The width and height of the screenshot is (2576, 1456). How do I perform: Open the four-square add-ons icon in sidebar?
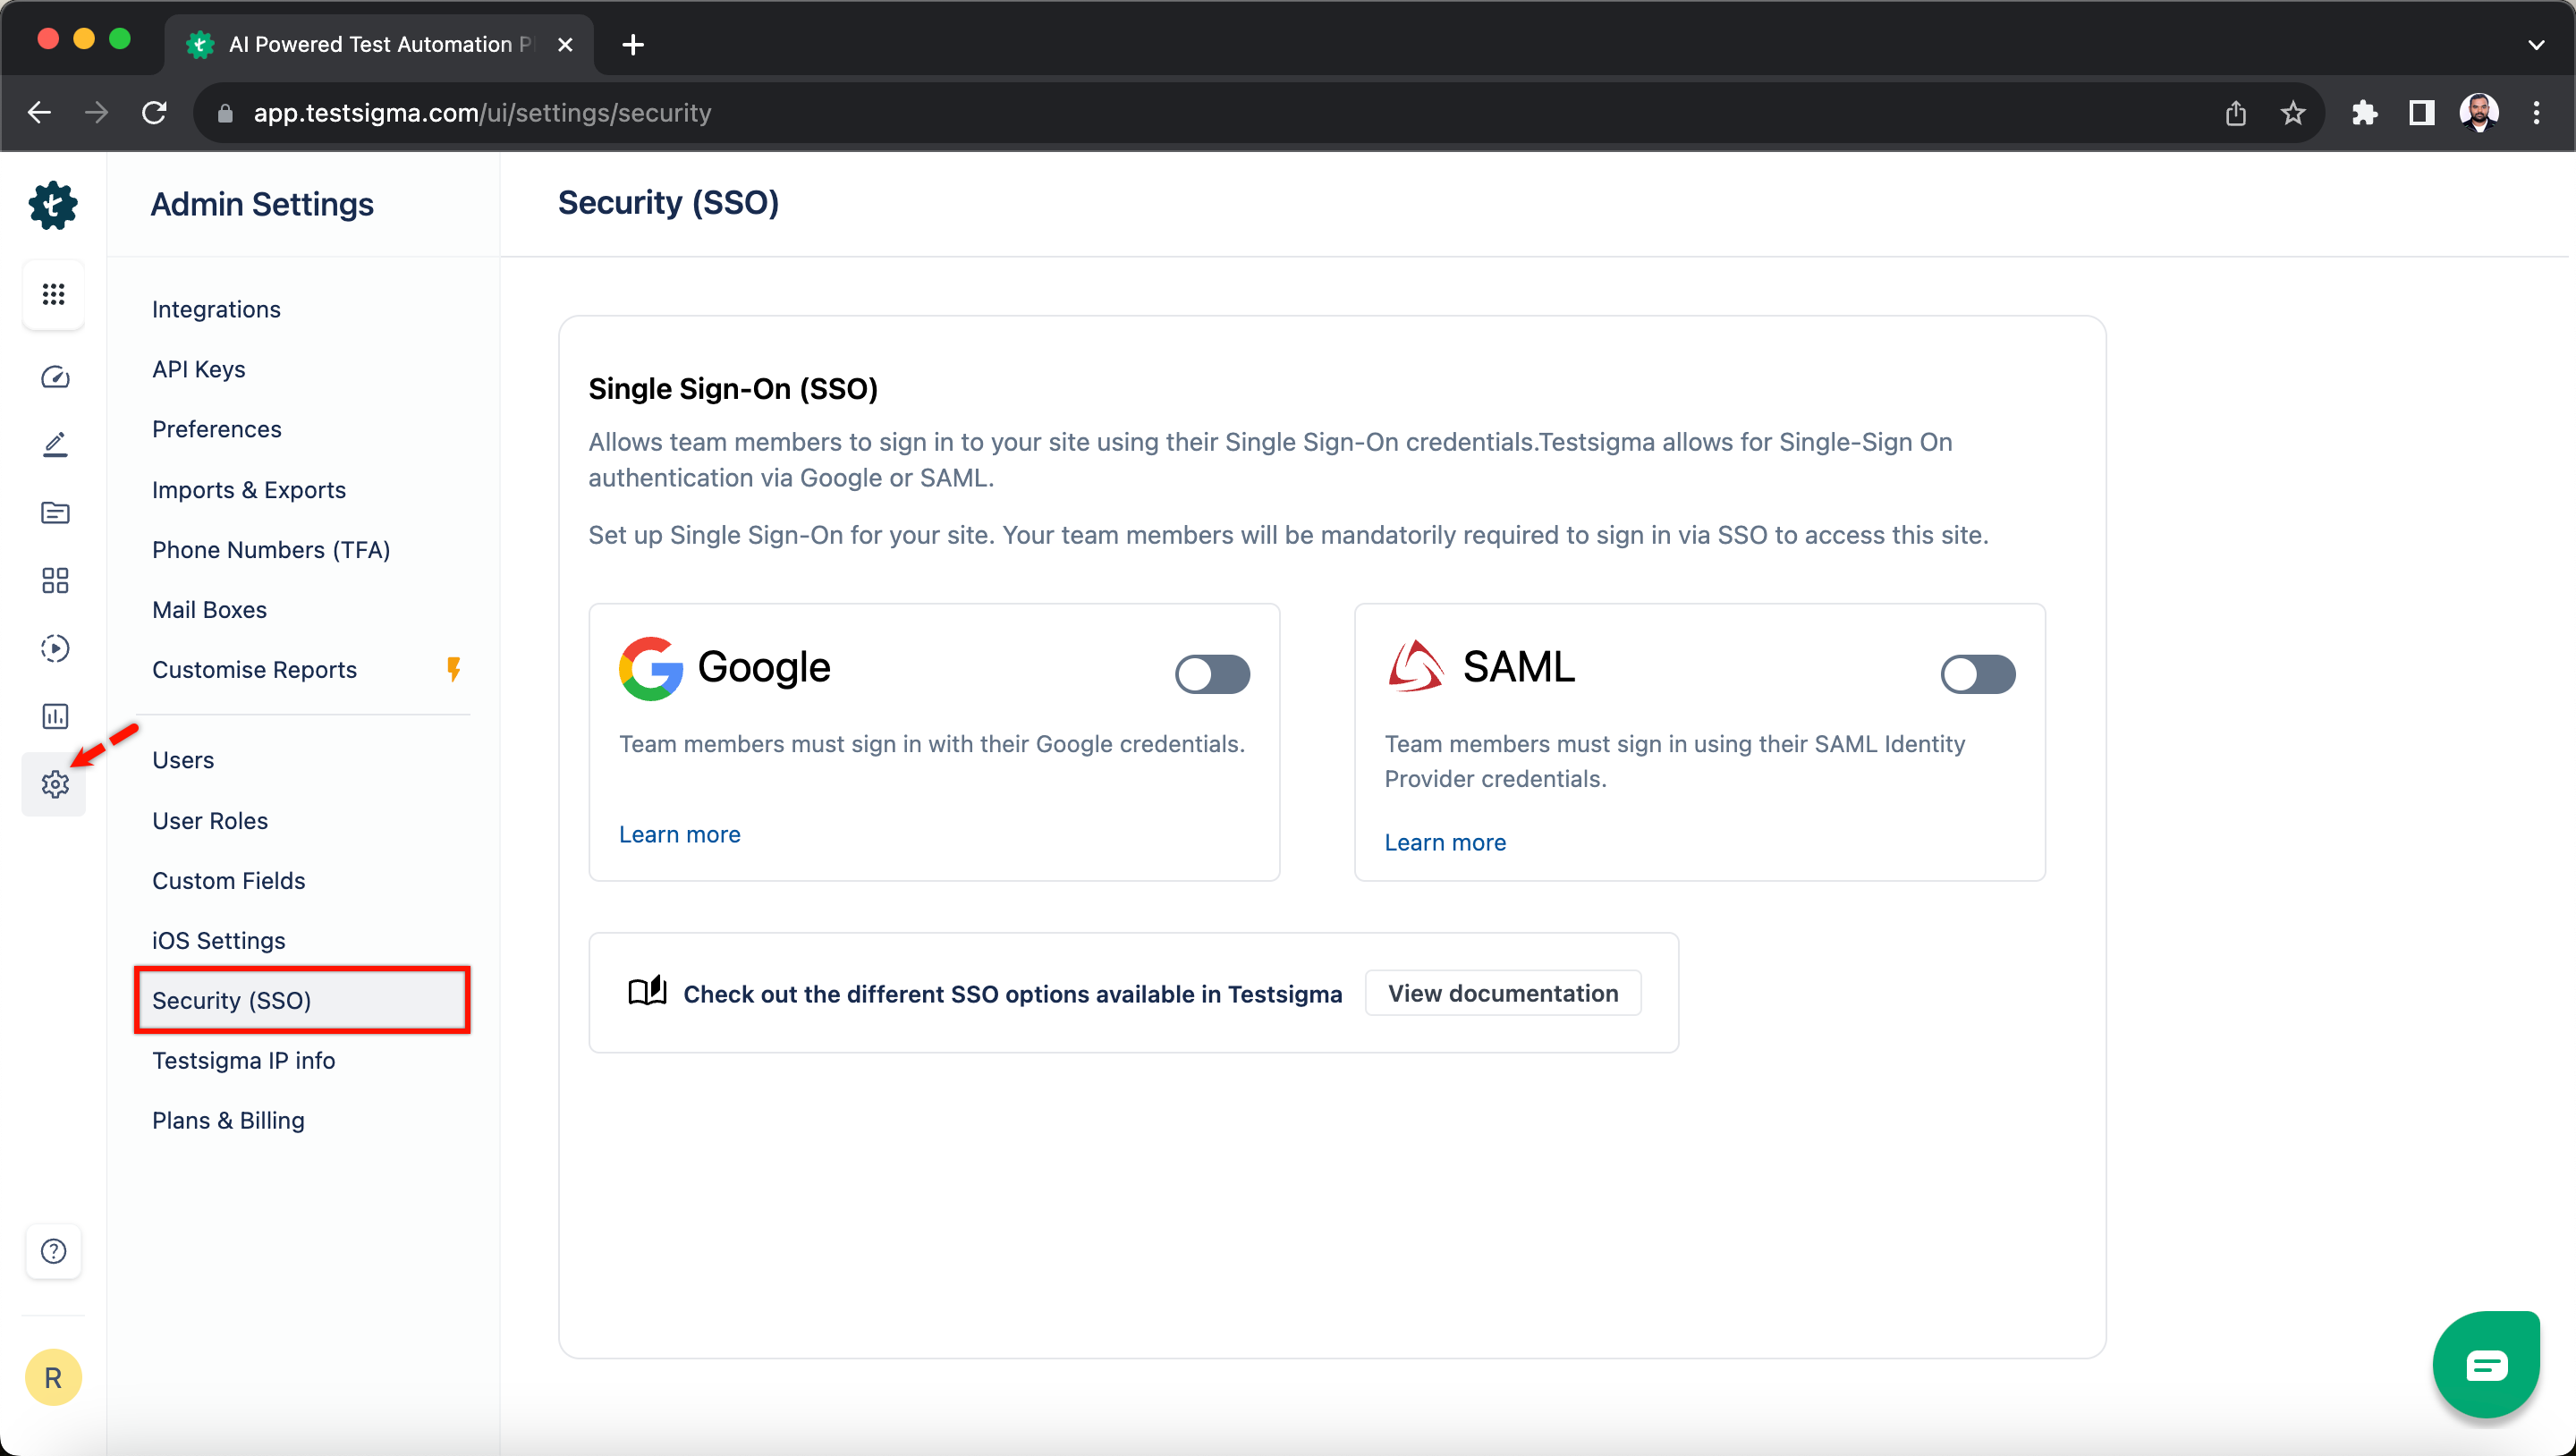pyautogui.click(x=55, y=580)
